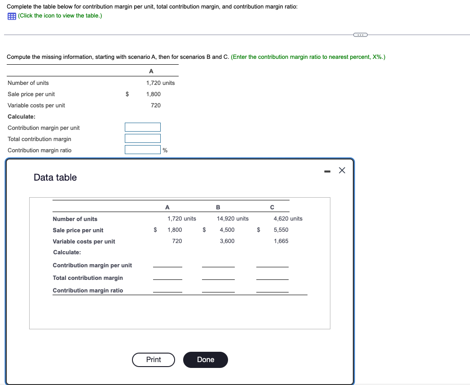Click the Done button to close the table
The height and width of the screenshot is (385, 470).
click(x=205, y=360)
